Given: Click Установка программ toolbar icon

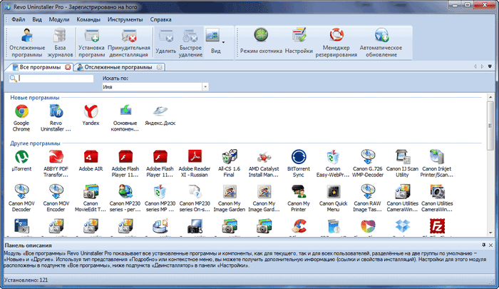Looking at the screenshot, I should [92, 43].
